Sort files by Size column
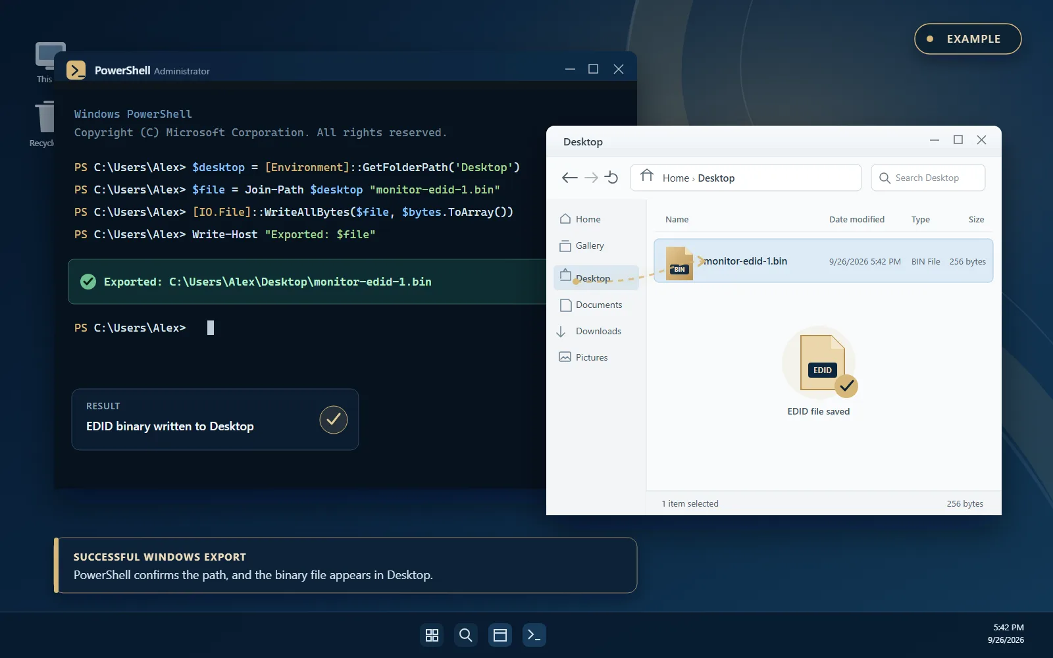This screenshot has height=658, width=1053. pos(976,220)
